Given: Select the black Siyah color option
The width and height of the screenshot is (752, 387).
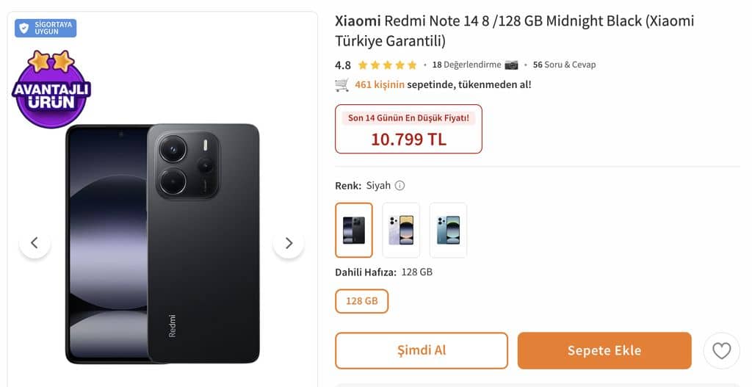Looking at the screenshot, I should 354,230.
